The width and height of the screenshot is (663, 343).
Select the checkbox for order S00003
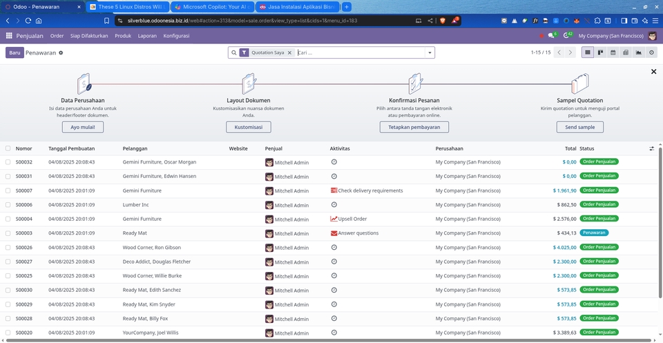pyautogui.click(x=8, y=233)
